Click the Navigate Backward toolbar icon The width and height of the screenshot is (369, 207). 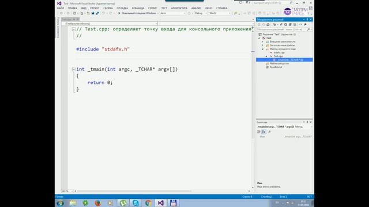pyautogui.click(x=61, y=13)
